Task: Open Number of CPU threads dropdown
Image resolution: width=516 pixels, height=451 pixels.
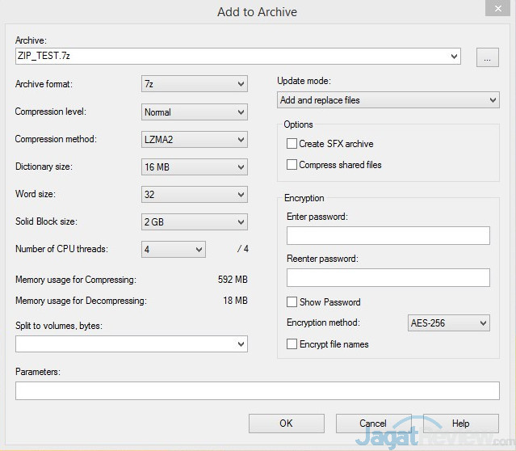Action: point(174,250)
